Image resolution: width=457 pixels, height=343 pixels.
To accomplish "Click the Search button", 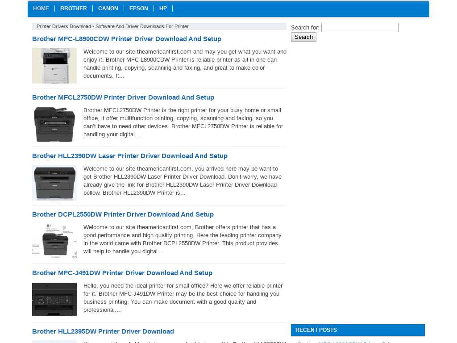I will (303, 37).
